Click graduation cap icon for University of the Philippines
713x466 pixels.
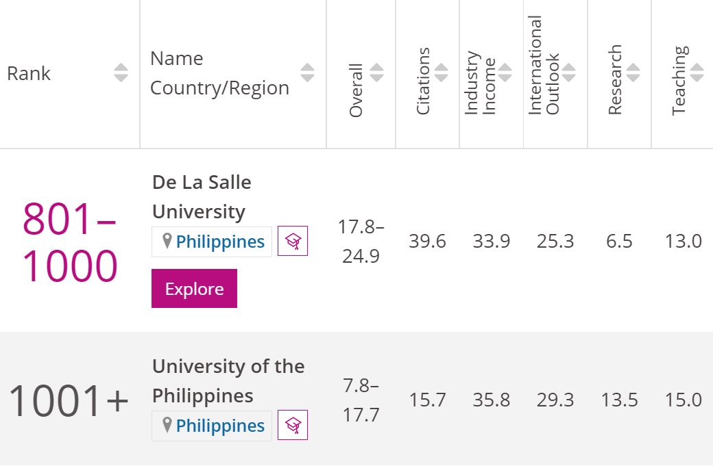293,425
